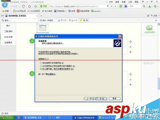
Task: Open the Gmarket bookmark
Action: (96, 11)
